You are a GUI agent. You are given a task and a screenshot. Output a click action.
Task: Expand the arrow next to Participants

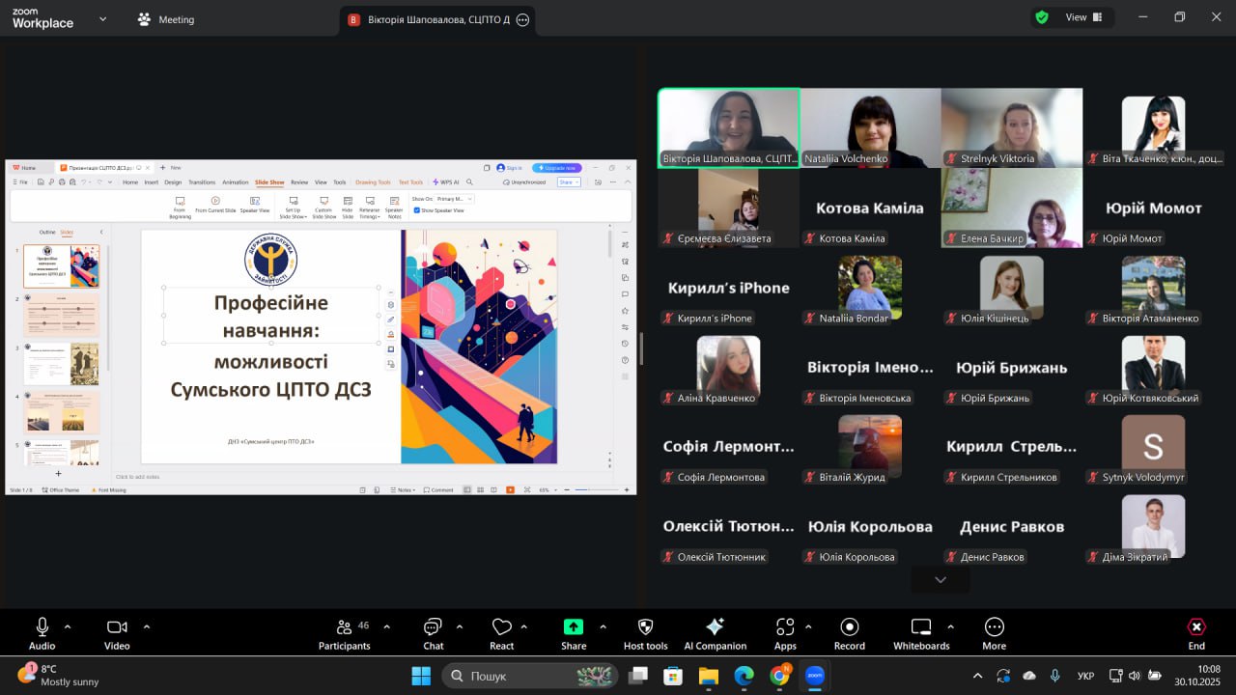coord(388,626)
